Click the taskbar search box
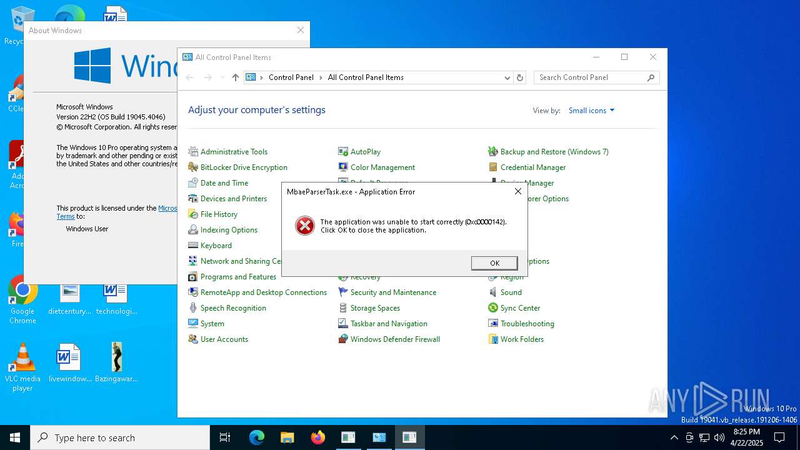Screen dimensions: 800x450 pyautogui.click(x=120, y=437)
